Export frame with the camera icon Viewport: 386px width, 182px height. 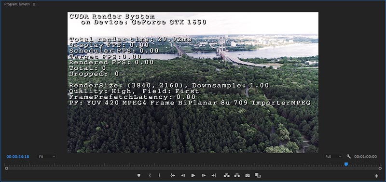(x=248, y=175)
